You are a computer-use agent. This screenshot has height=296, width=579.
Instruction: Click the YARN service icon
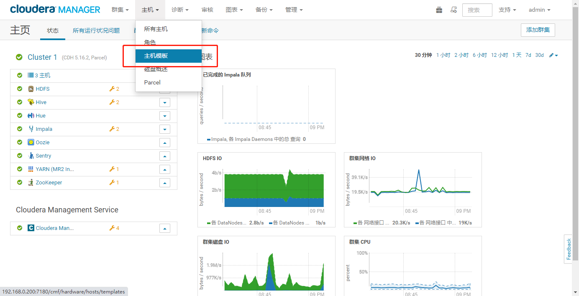(x=31, y=169)
